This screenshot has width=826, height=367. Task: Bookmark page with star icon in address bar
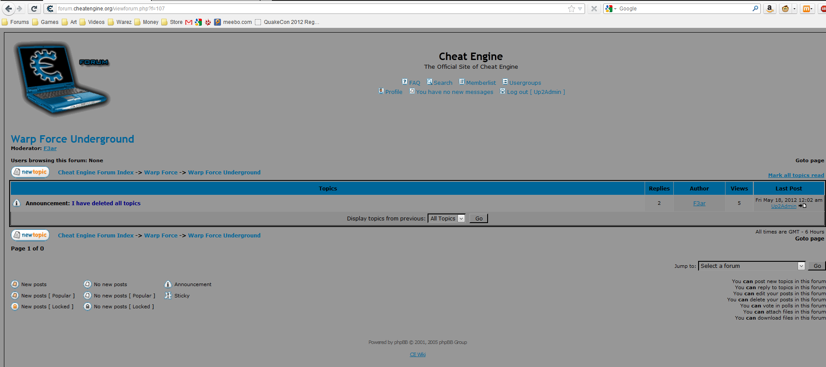(x=571, y=9)
